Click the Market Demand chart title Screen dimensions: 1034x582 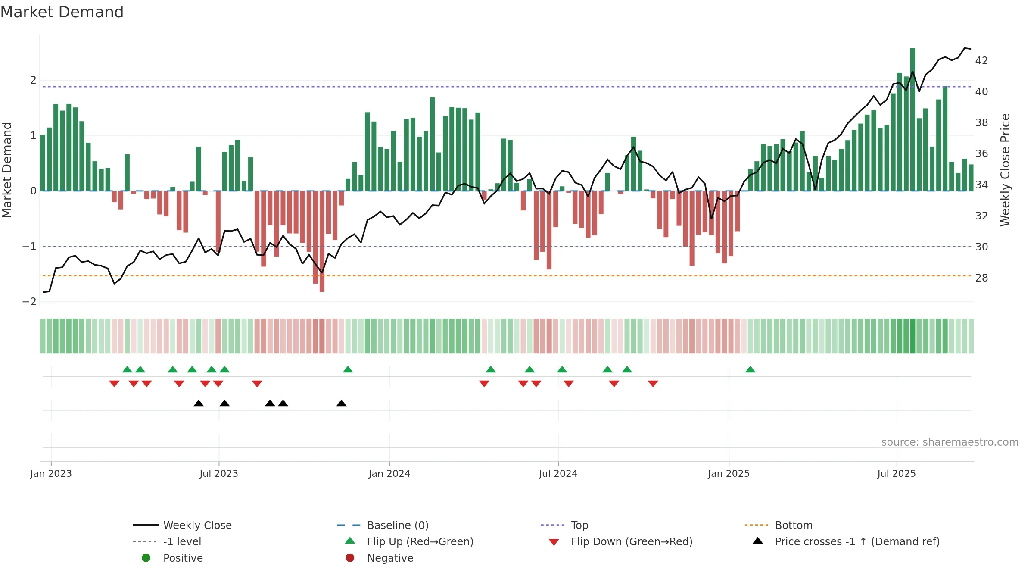[x=62, y=12]
